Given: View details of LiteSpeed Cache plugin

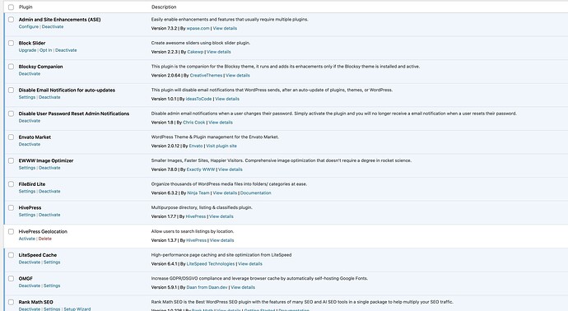Looking at the screenshot, I should [x=250, y=264].
